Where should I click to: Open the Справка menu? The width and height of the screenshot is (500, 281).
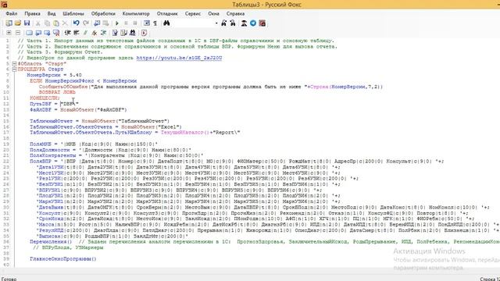pyautogui.click(x=235, y=14)
